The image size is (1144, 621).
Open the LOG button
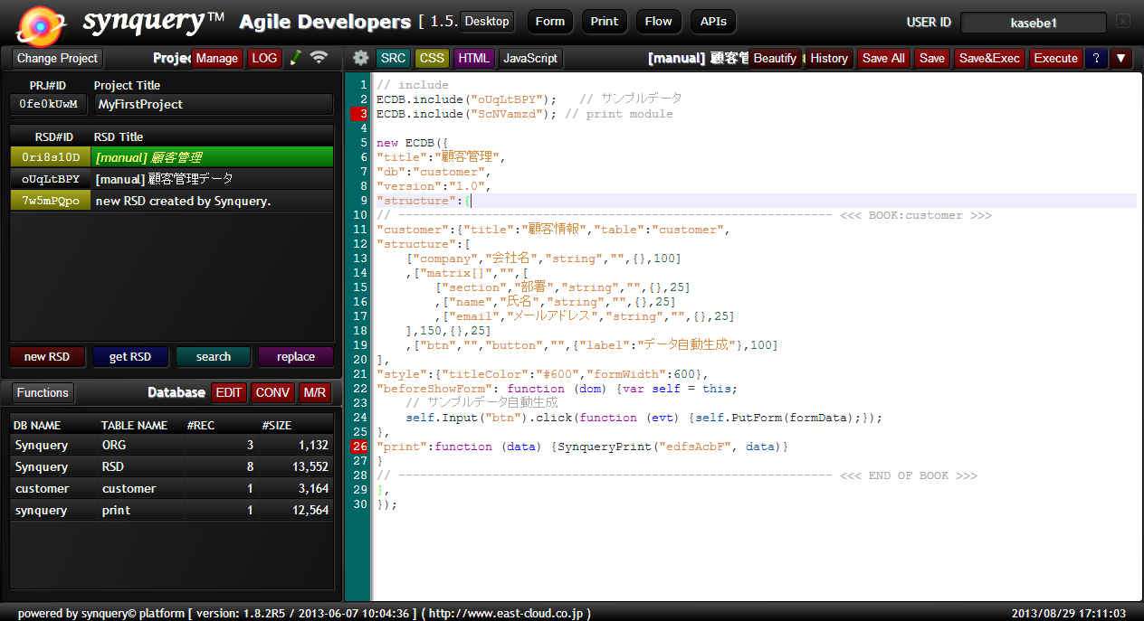[264, 58]
